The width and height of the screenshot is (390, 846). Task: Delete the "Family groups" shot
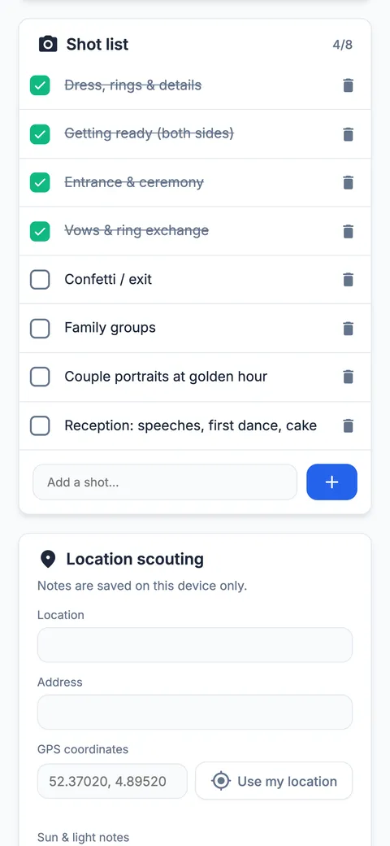(348, 328)
